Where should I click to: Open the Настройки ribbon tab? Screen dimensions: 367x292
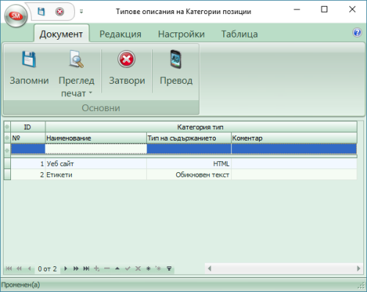(x=181, y=34)
